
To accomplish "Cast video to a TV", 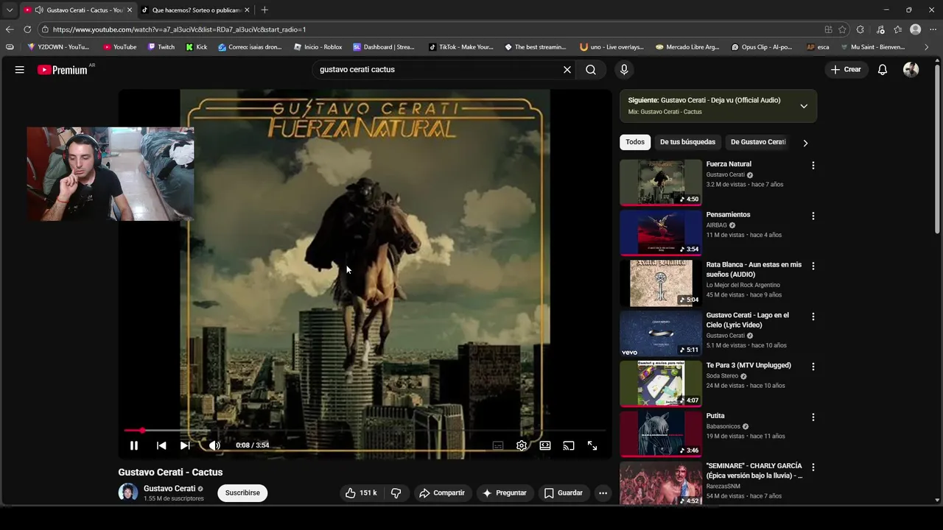I will click(569, 445).
